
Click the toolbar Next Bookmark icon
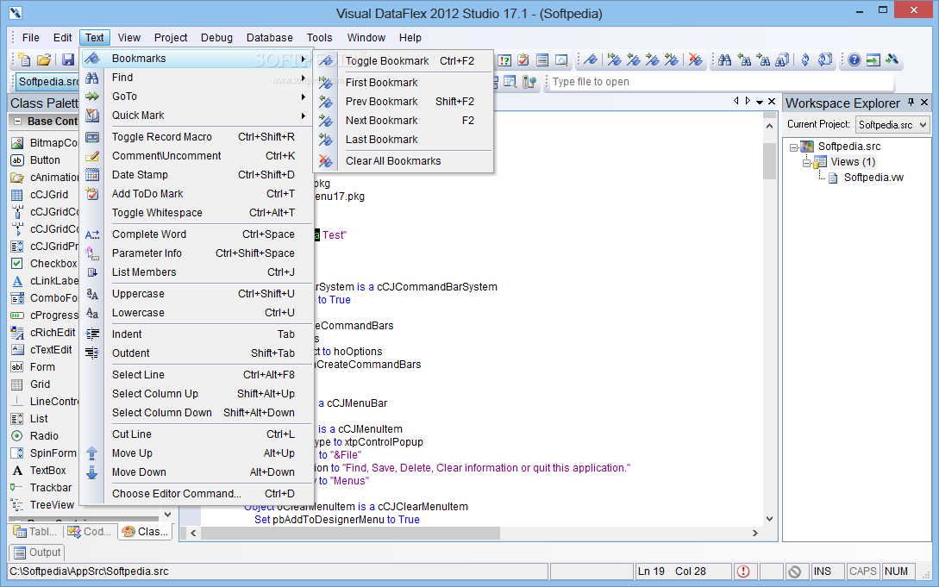click(x=652, y=59)
